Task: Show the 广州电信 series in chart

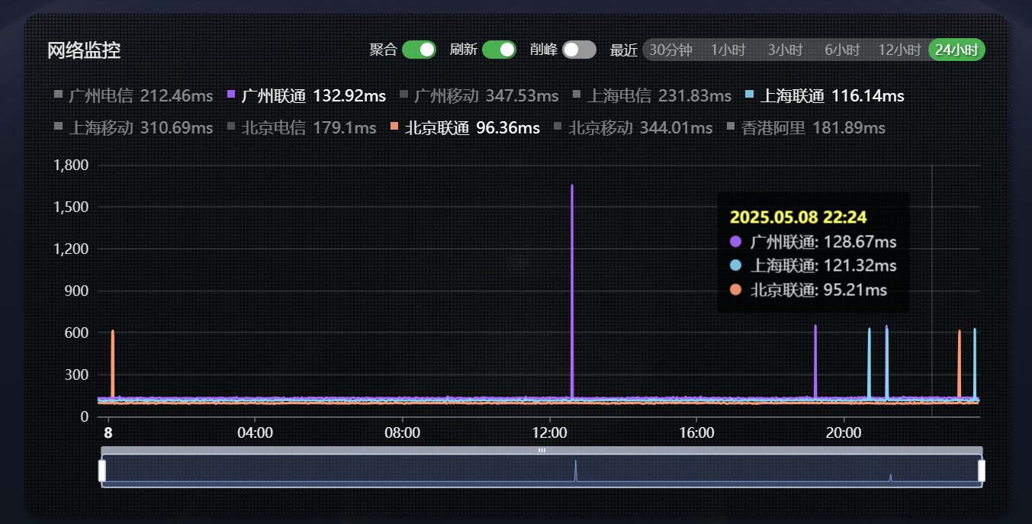Action: [x=133, y=96]
